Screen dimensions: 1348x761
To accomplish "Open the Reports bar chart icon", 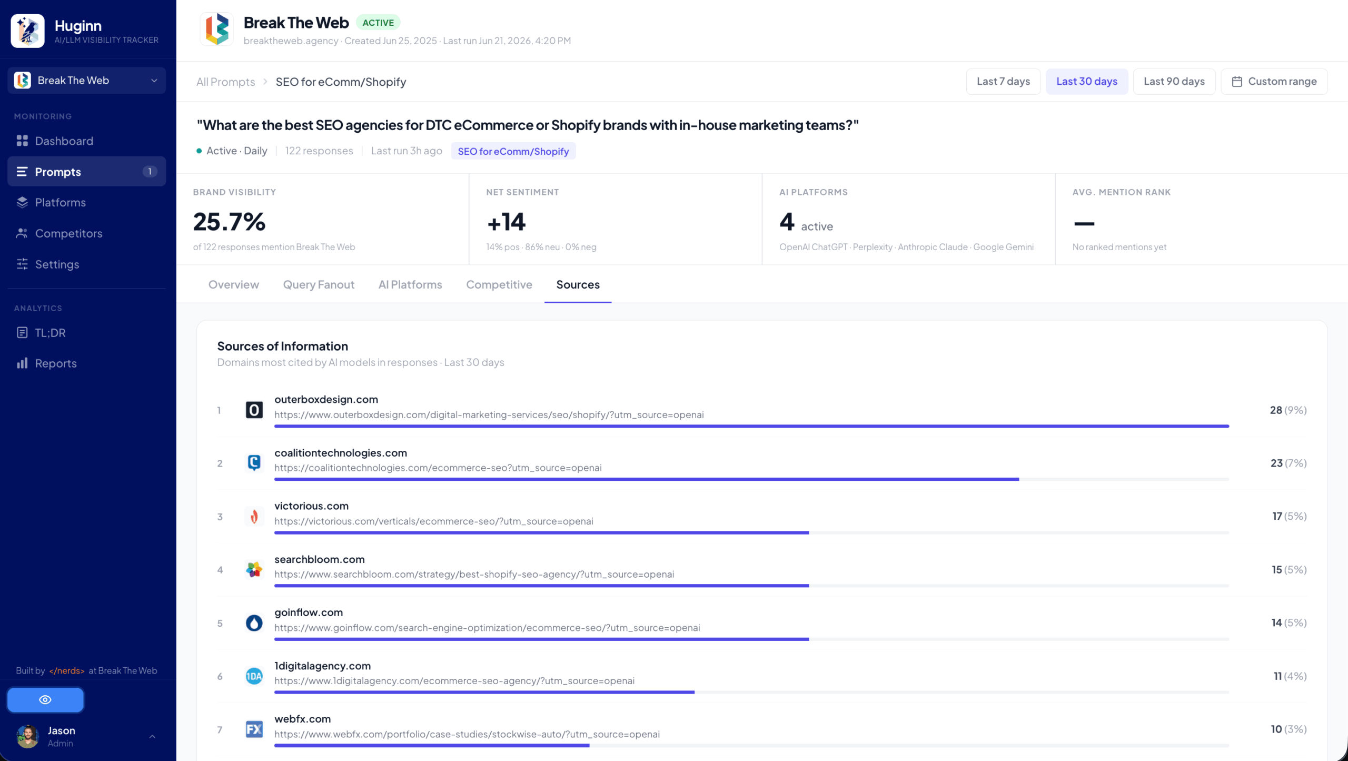I will pyautogui.click(x=22, y=363).
